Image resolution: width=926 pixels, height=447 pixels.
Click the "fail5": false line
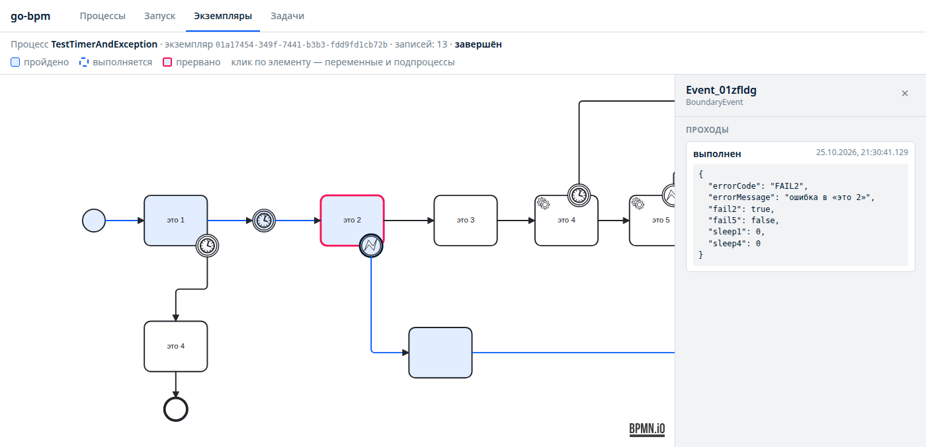pyautogui.click(x=743, y=221)
